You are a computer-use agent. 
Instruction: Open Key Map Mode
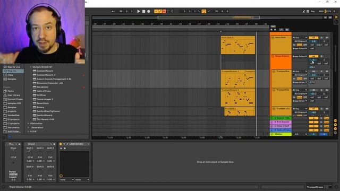(x=313, y=11)
